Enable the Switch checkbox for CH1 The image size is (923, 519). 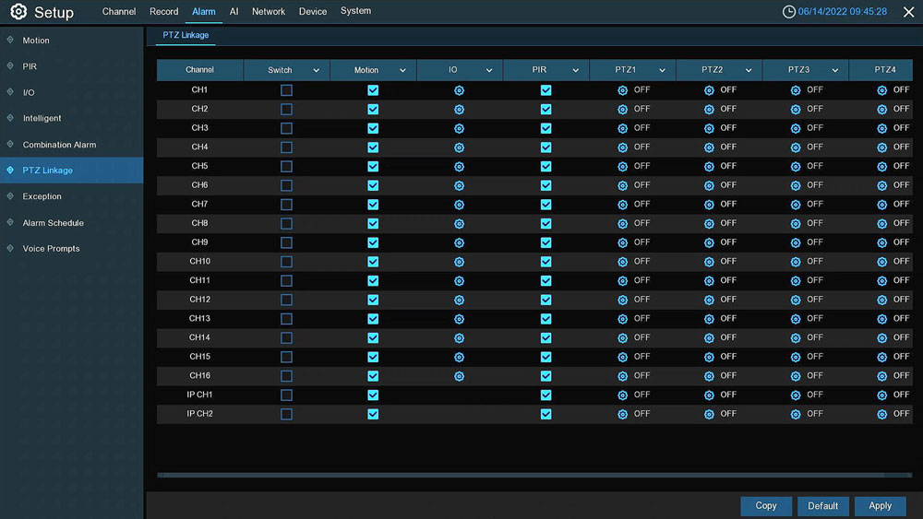(x=286, y=90)
